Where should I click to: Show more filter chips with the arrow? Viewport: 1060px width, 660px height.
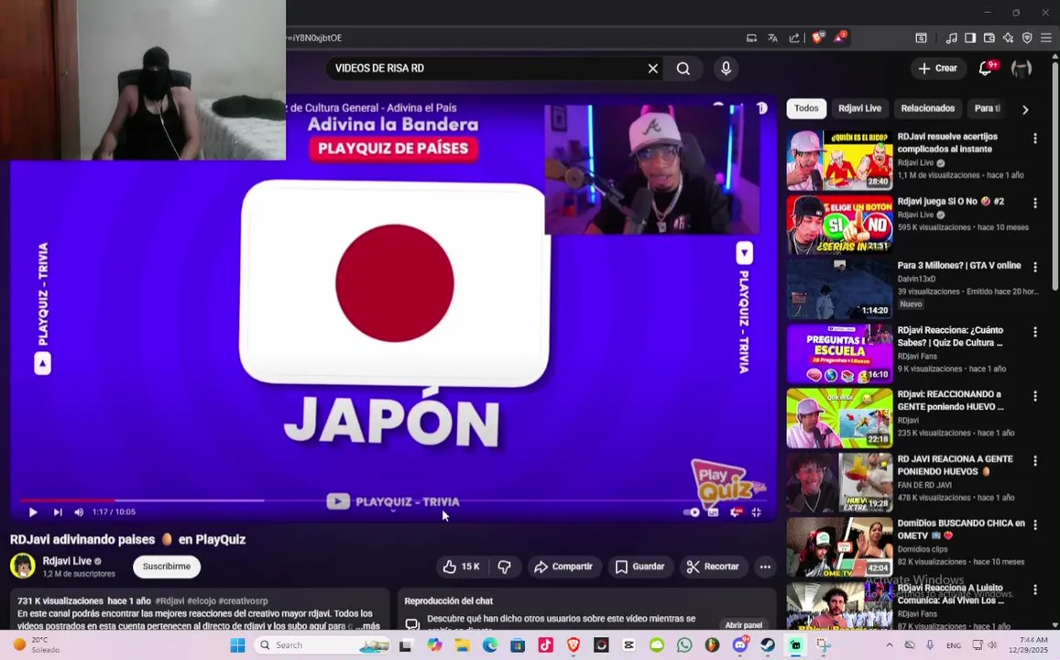[1025, 109]
